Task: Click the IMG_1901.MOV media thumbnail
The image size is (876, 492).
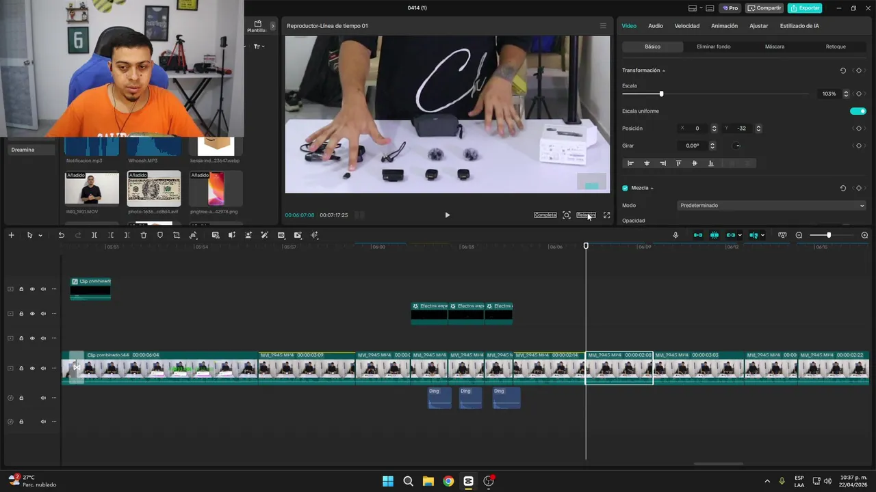Action: 92,189
